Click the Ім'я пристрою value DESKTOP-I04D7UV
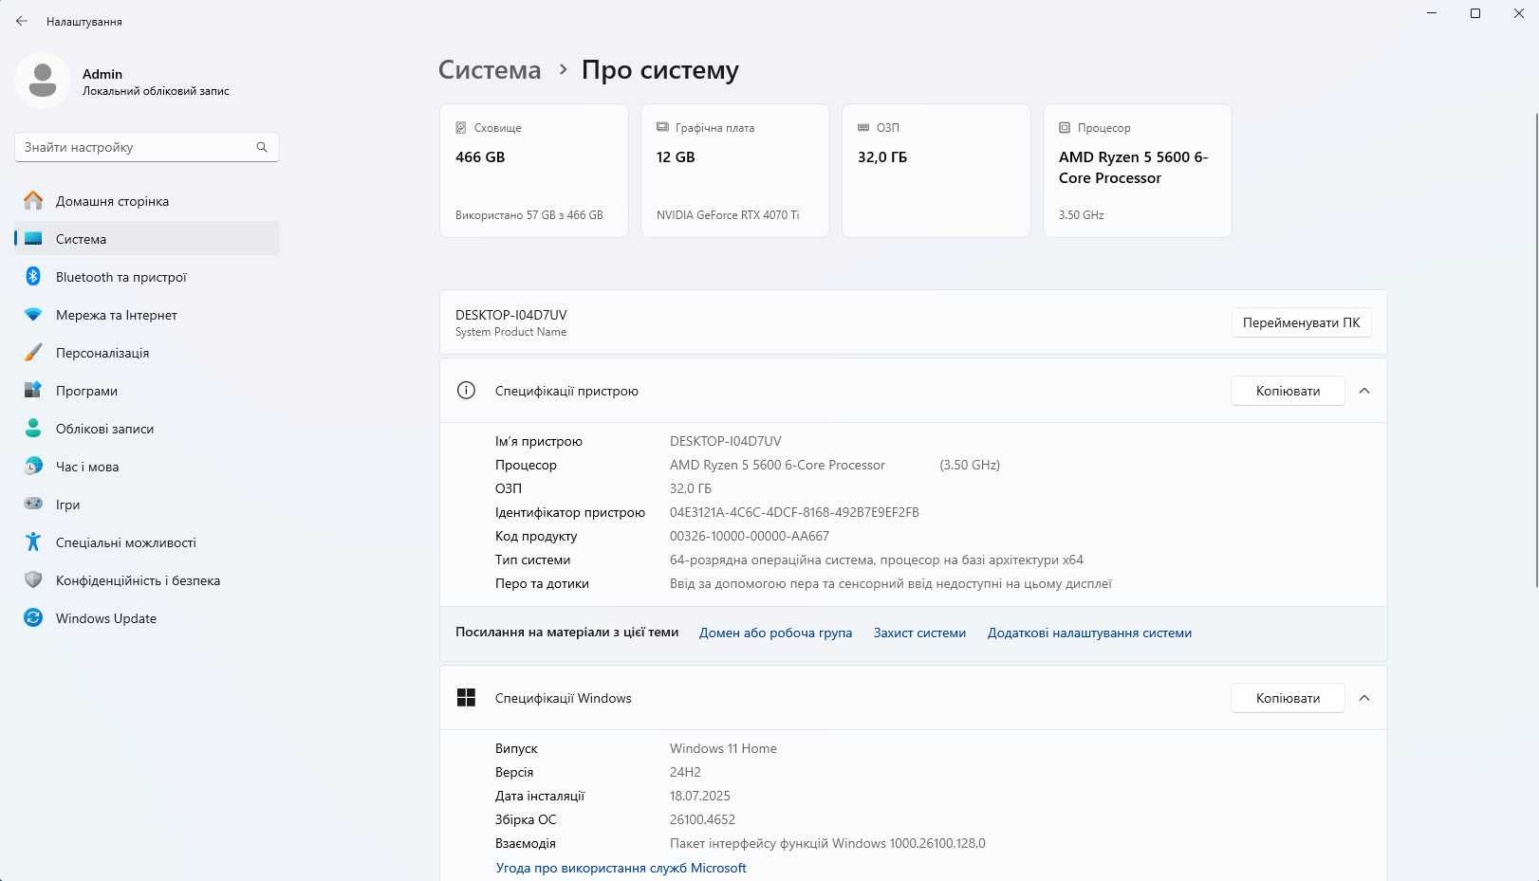 (x=726, y=441)
